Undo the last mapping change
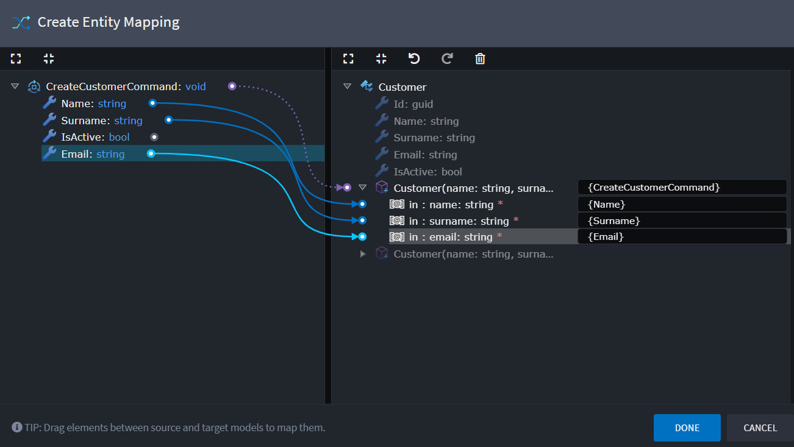Image resolution: width=794 pixels, height=447 pixels. (x=414, y=58)
